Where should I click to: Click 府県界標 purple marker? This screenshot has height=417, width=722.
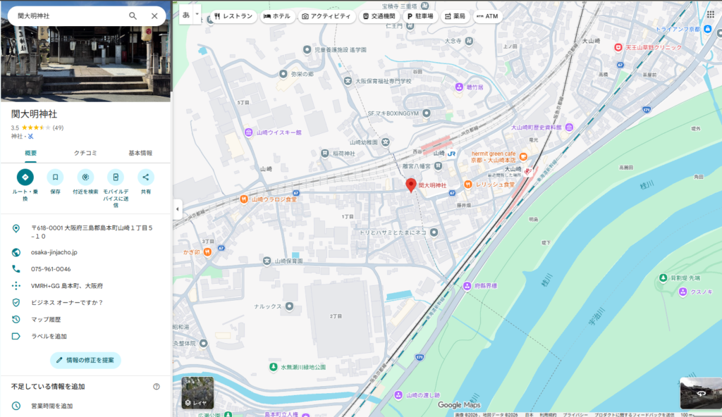(467, 286)
